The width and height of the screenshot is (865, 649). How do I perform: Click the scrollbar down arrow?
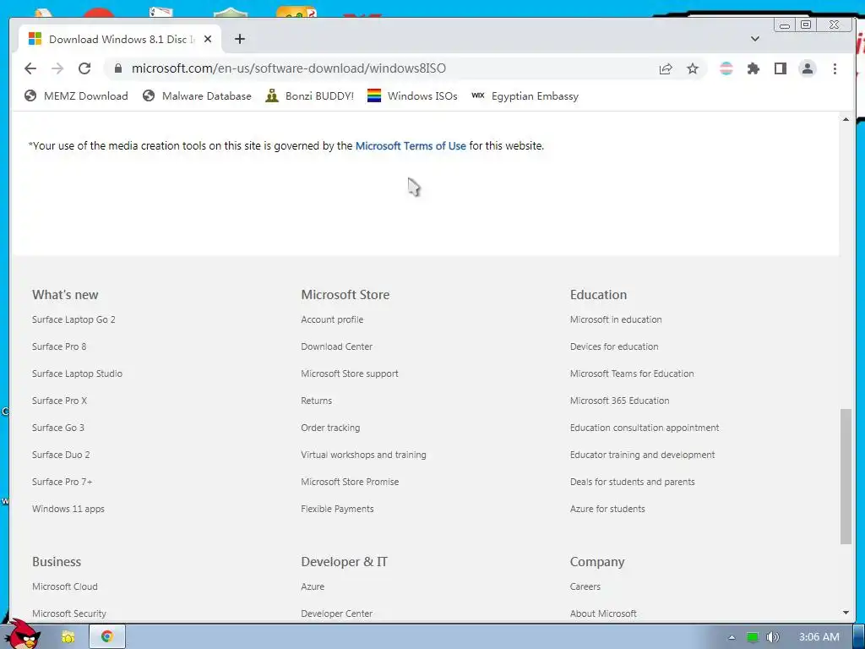pos(846,613)
